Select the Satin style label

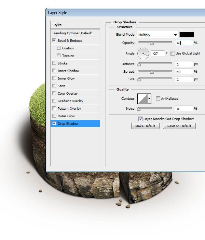pyautogui.click(x=61, y=86)
